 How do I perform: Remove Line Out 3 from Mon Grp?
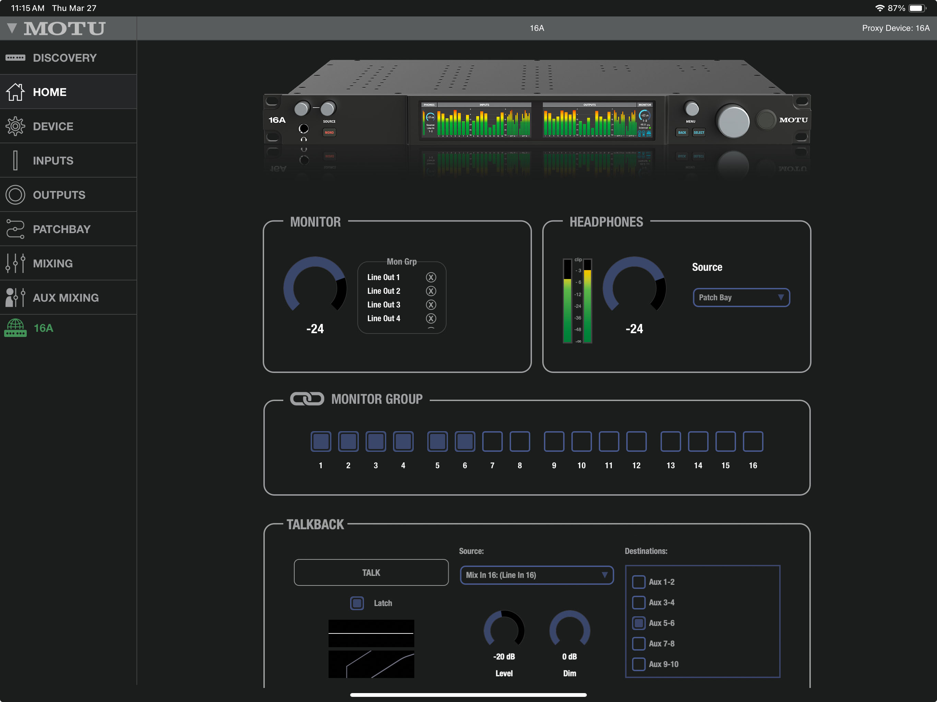click(431, 305)
